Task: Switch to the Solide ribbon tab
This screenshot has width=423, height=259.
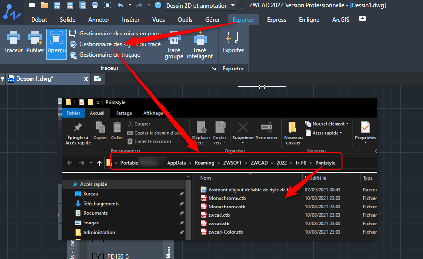Action: tap(68, 20)
